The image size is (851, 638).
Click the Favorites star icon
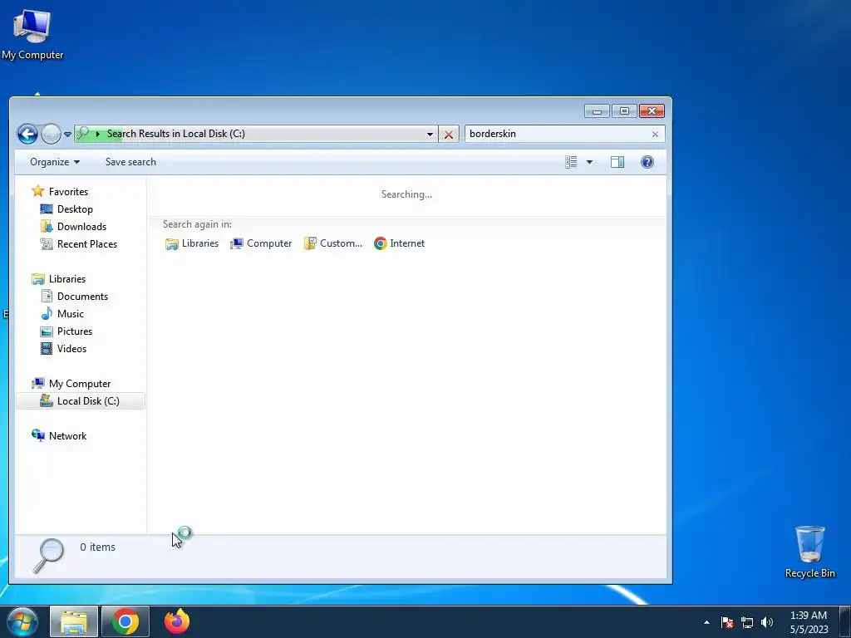38,191
